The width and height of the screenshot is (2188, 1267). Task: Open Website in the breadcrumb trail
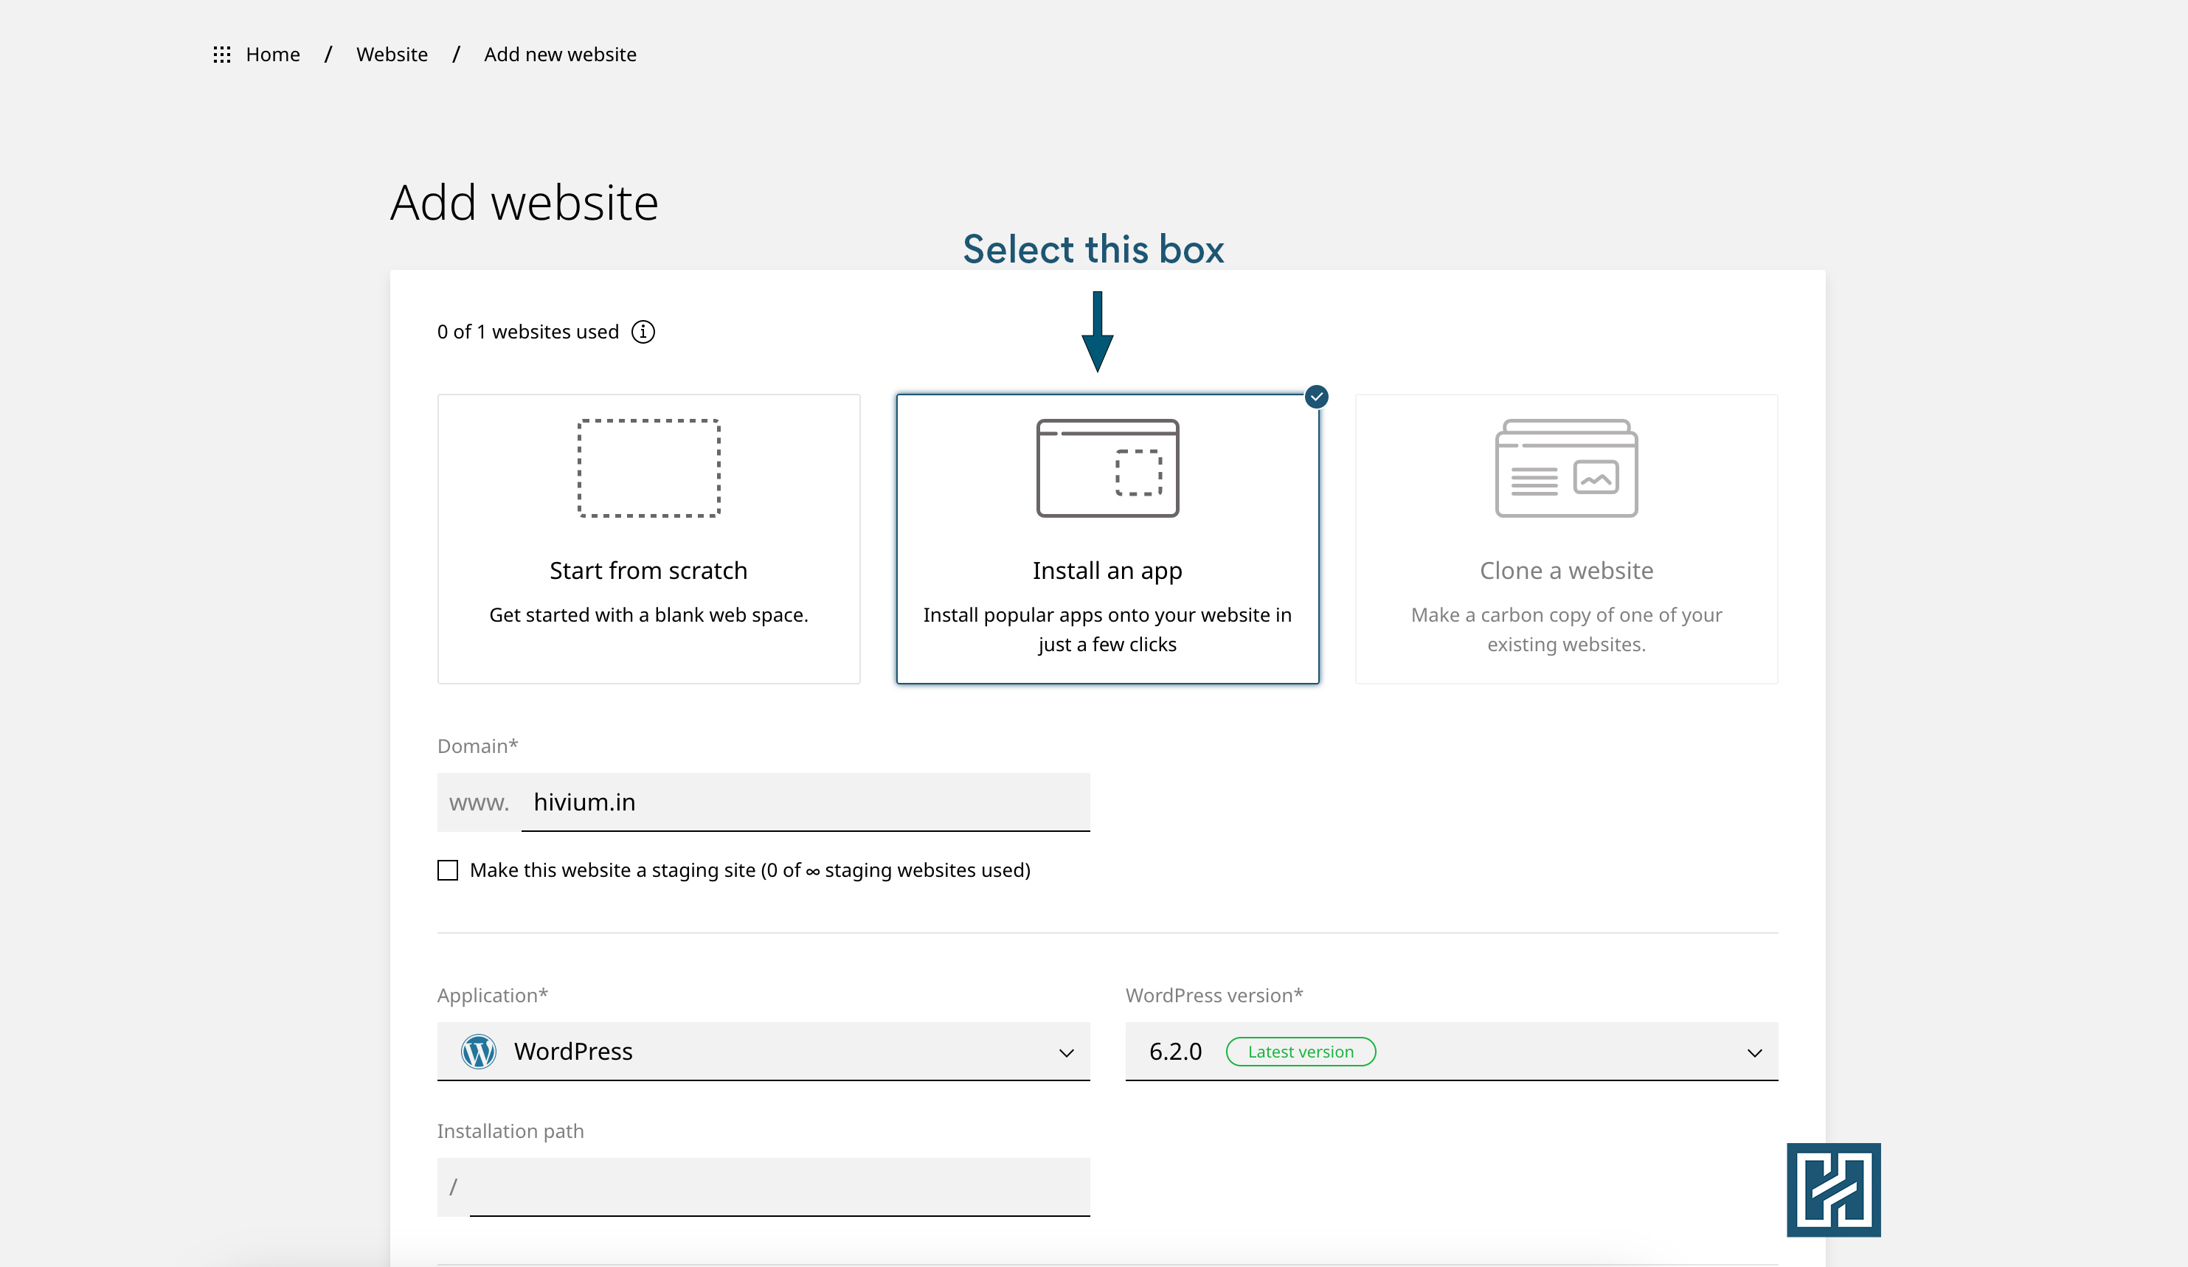pyautogui.click(x=392, y=55)
